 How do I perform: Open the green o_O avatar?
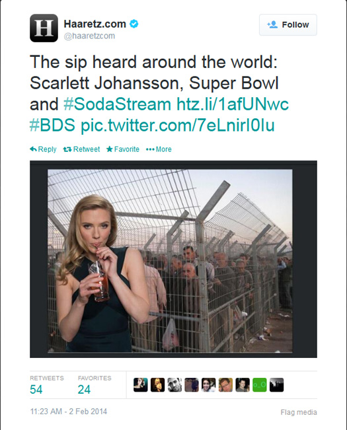260,384
